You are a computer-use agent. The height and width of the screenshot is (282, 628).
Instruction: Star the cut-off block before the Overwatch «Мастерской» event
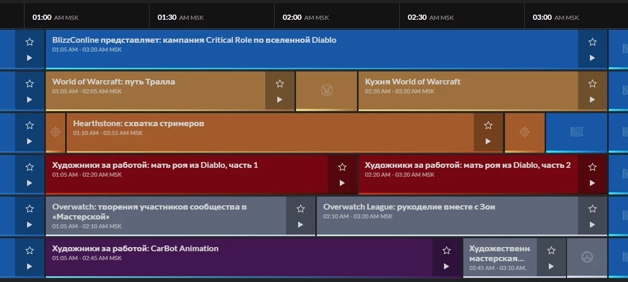(30, 209)
